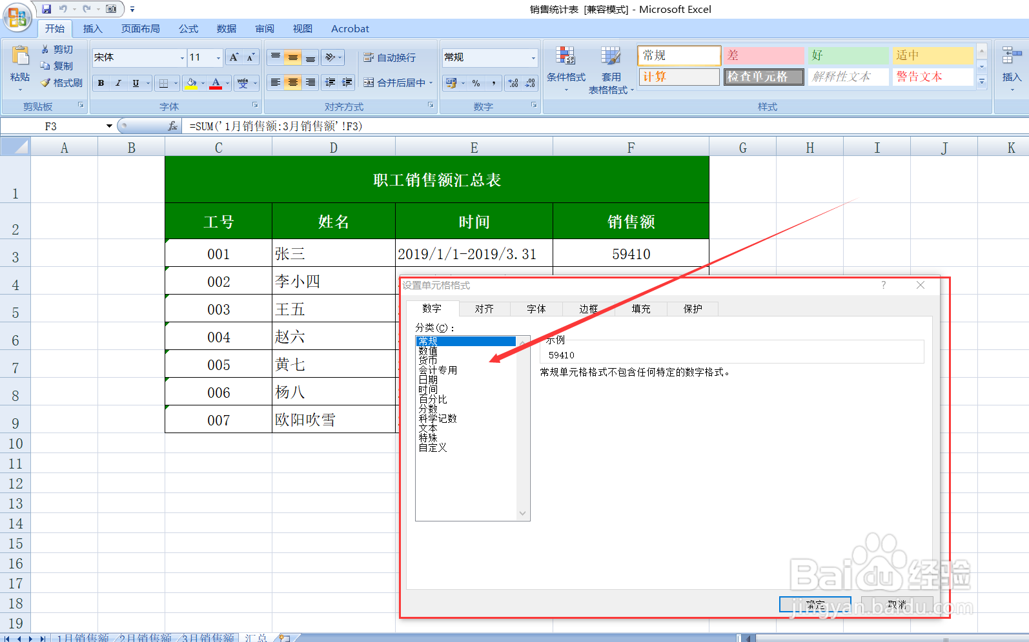Toggle underline formatting (U)
Viewport: 1029px width, 642px height.
(x=136, y=83)
